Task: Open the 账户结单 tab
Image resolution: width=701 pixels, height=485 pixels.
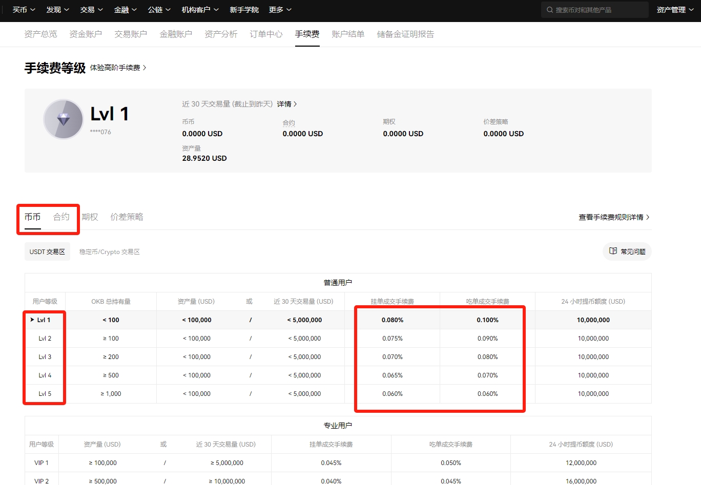Action: point(348,34)
